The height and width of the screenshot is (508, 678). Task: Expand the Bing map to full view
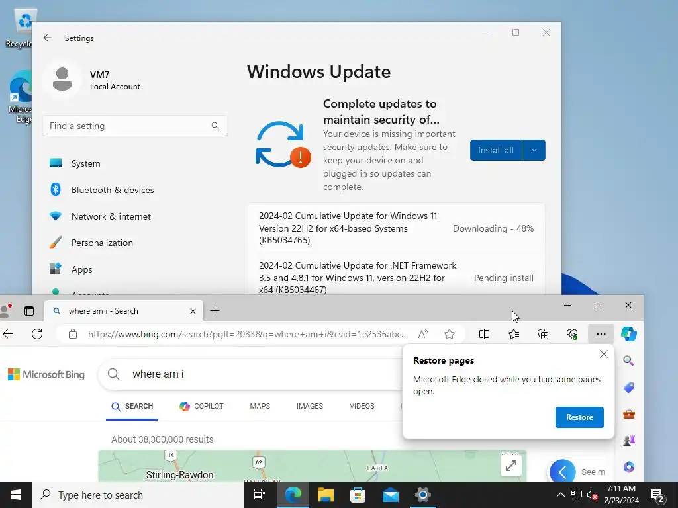(511, 466)
